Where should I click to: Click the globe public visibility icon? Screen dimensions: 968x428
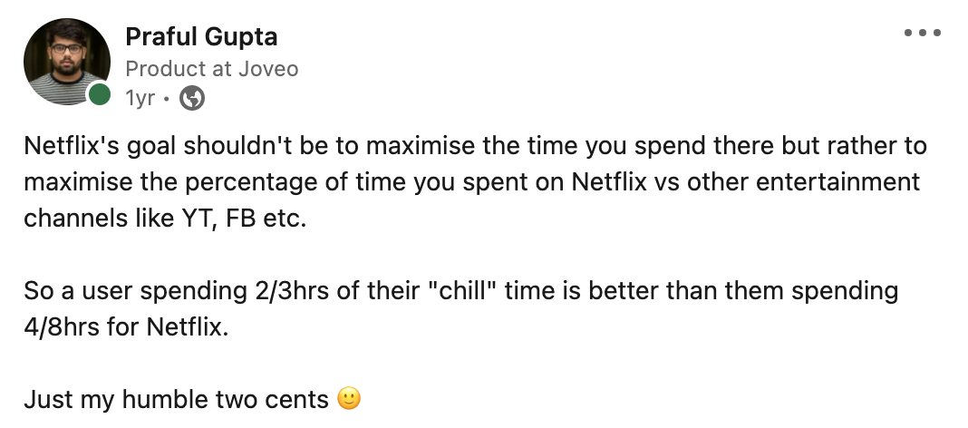pos(192,99)
